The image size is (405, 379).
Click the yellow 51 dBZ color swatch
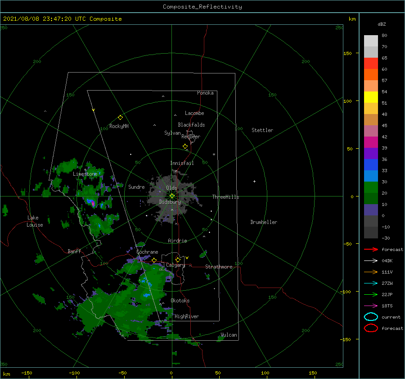tap(371, 97)
